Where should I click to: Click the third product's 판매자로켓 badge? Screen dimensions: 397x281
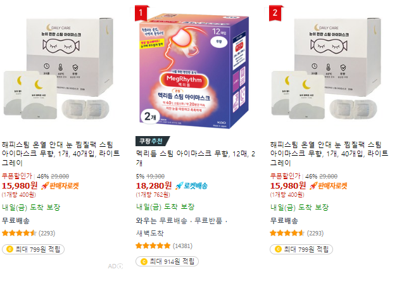tap(329, 186)
